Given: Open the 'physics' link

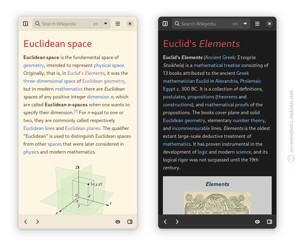Looking at the screenshot, I should 31,152.
